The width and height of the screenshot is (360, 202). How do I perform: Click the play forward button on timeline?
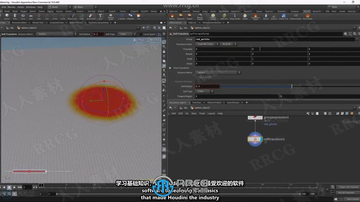click(x=14, y=187)
